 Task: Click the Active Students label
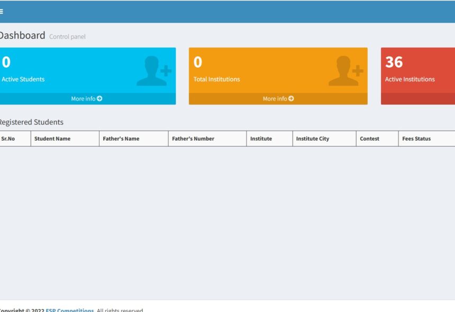click(23, 79)
